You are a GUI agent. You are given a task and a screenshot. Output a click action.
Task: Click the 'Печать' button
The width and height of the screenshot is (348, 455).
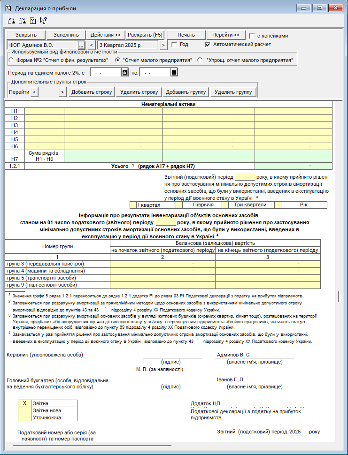[186, 35]
